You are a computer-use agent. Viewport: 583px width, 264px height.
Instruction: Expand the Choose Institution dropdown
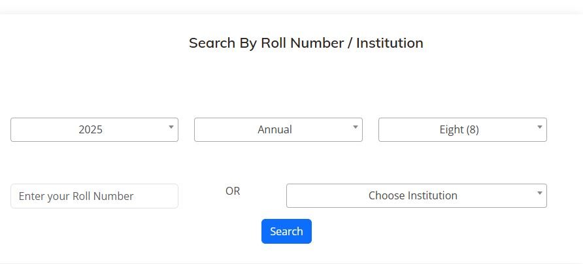point(416,195)
